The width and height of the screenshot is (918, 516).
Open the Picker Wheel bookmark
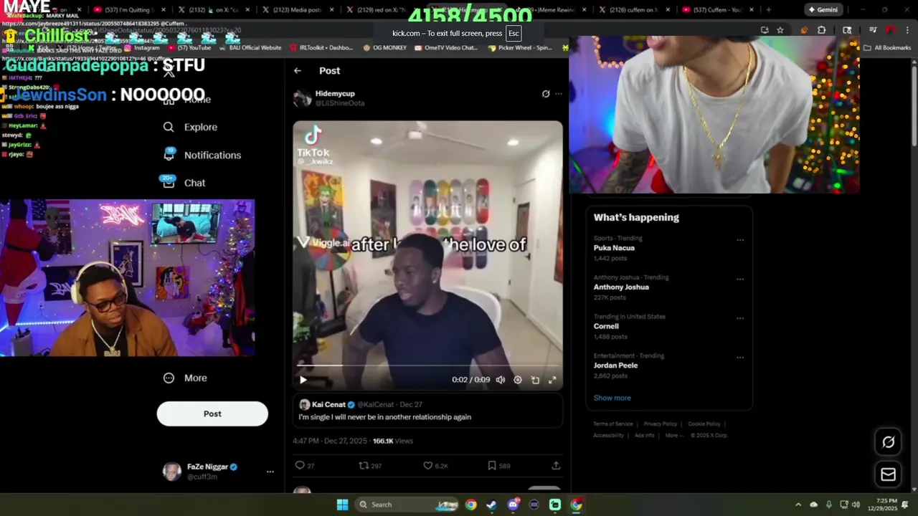520,48
